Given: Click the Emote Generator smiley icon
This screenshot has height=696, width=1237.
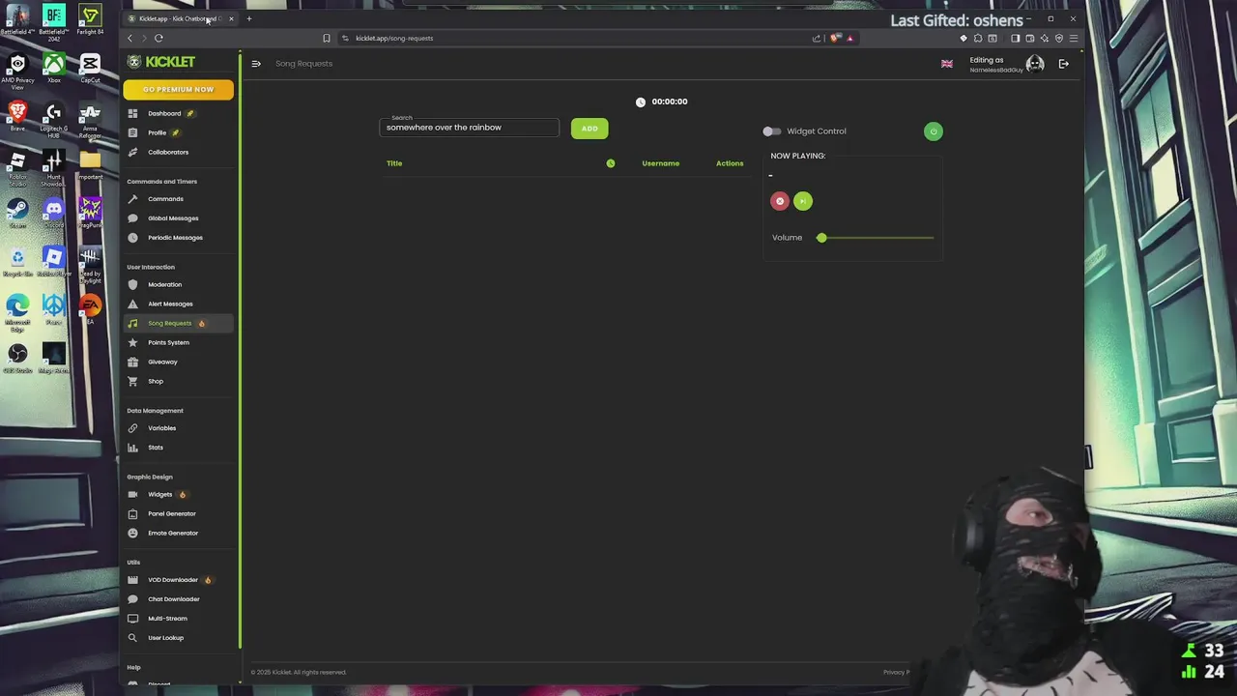Looking at the screenshot, I should click(x=133, y=533).
